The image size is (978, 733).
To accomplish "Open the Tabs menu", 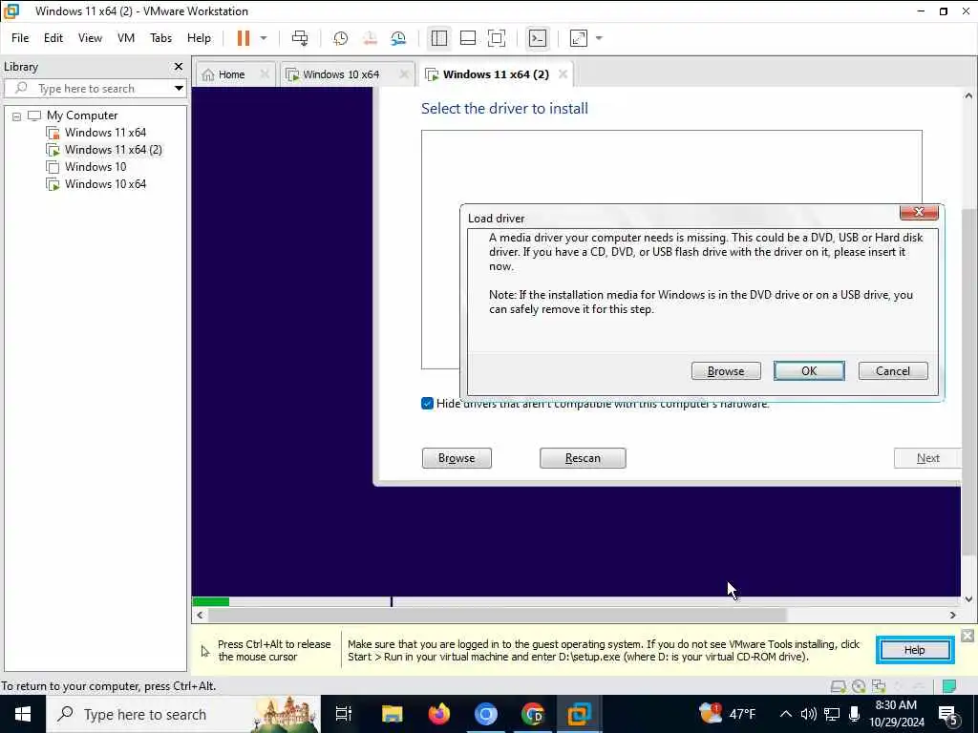I will [x=160, y=38].
